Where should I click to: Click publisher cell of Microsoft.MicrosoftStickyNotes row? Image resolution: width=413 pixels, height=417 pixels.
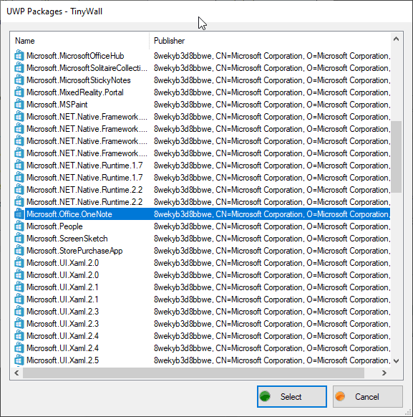[x=272, y=80]
